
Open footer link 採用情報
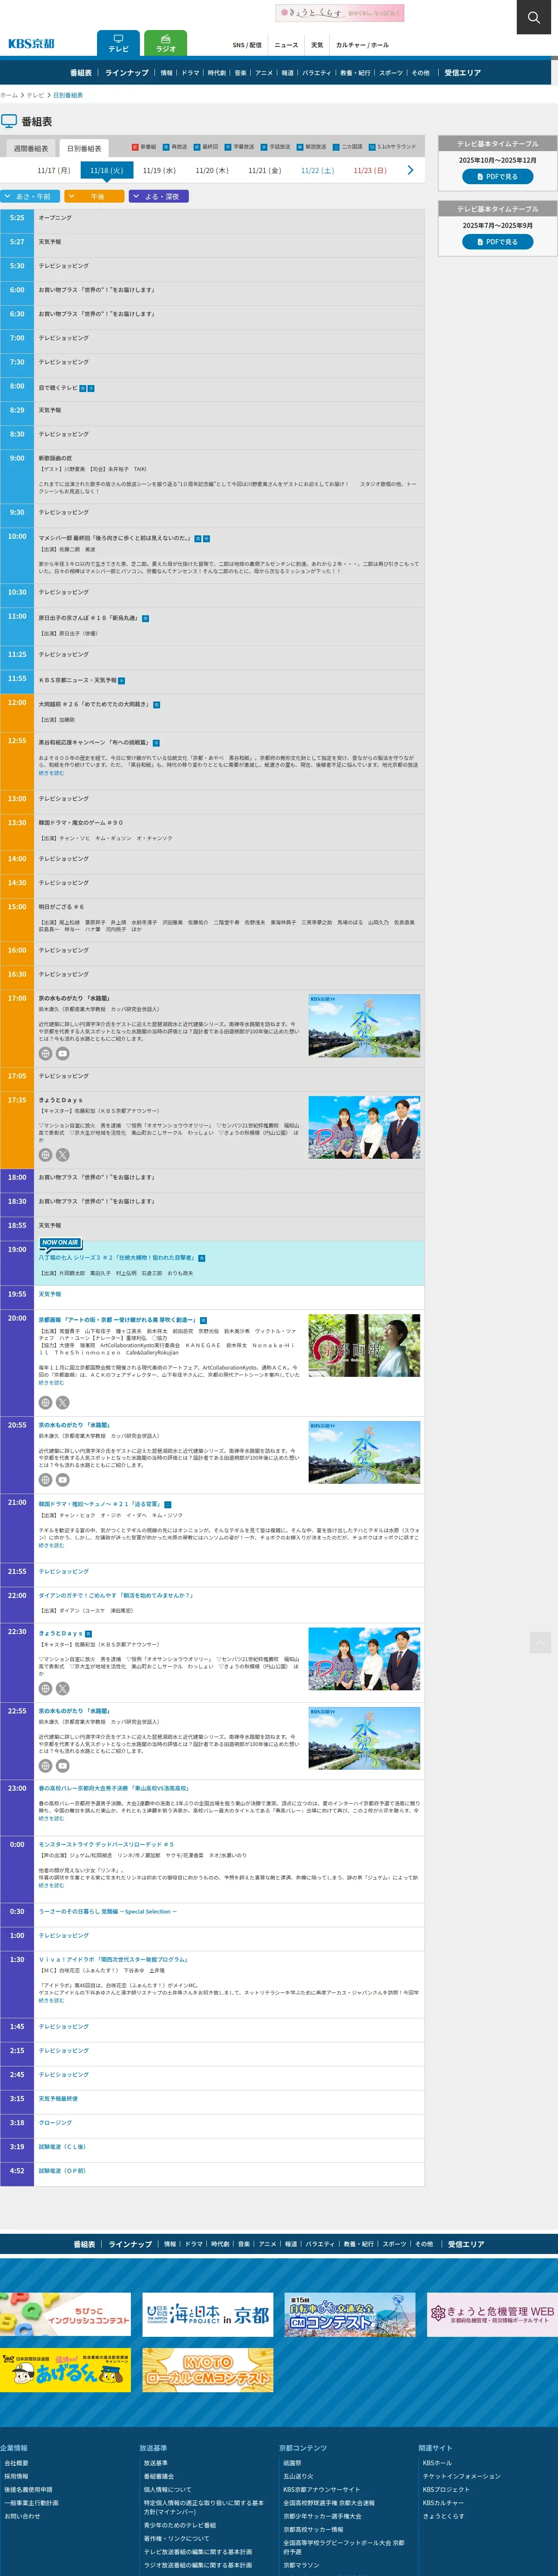[16, 2476]
